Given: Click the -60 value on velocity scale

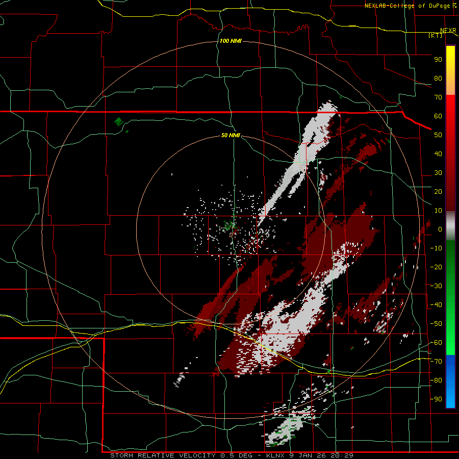Looking at the screenshot, I should [x=436, y=343].
